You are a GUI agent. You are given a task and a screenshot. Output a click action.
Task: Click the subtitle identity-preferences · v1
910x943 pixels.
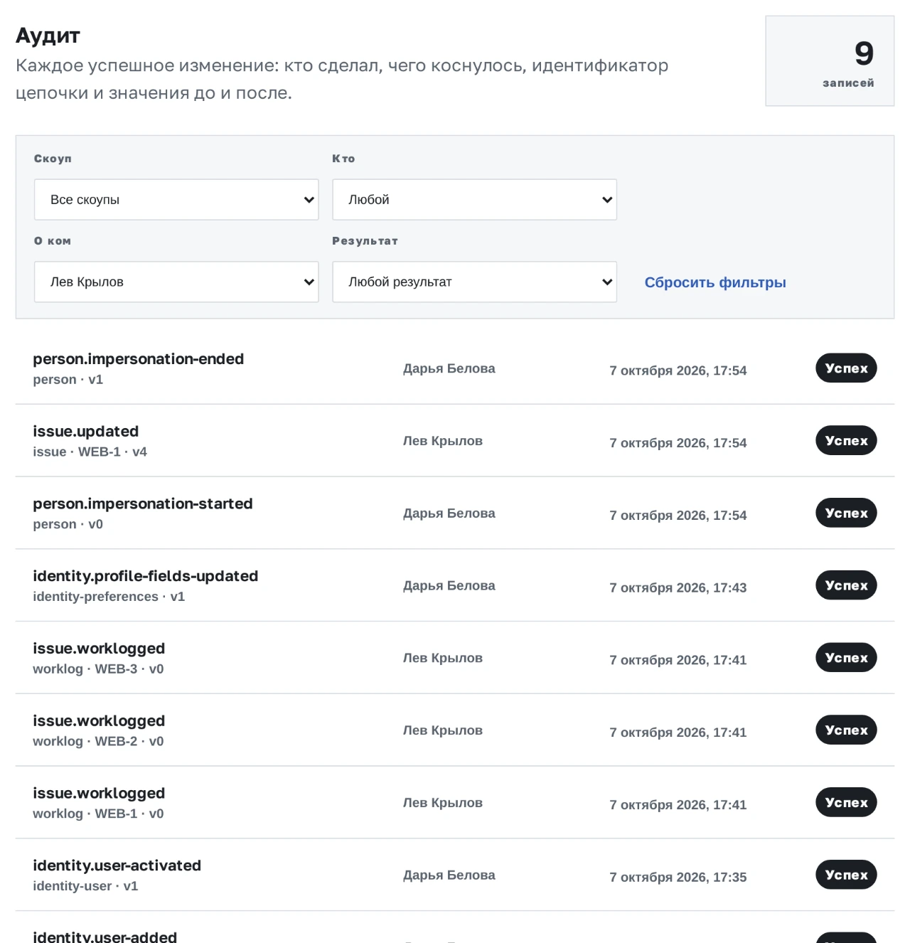109,597
